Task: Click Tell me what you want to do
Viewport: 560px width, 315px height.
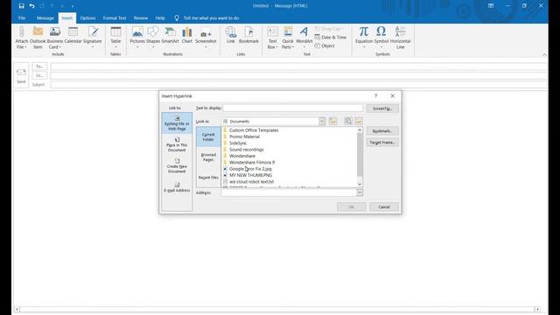Action: [x=211, y=17]
